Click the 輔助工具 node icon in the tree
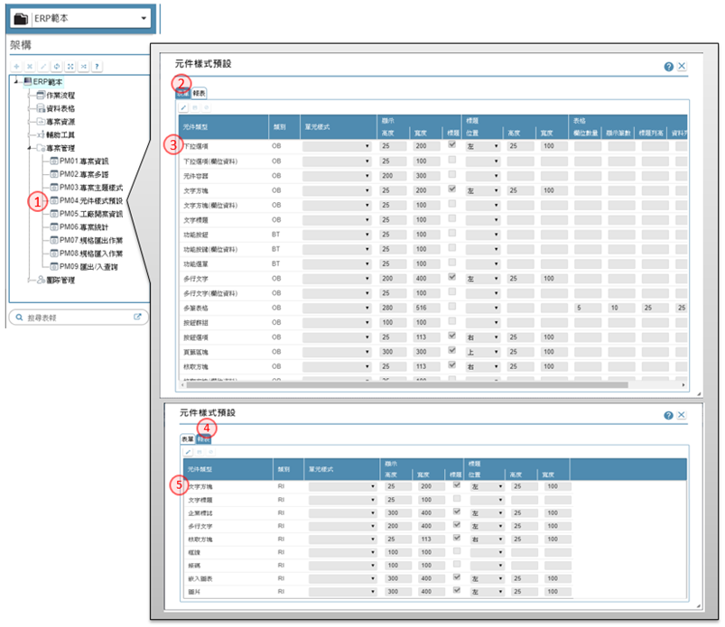The image size is (725, 627). (41, 135)
